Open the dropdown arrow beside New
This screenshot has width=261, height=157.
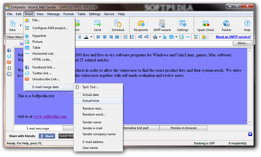21,25
